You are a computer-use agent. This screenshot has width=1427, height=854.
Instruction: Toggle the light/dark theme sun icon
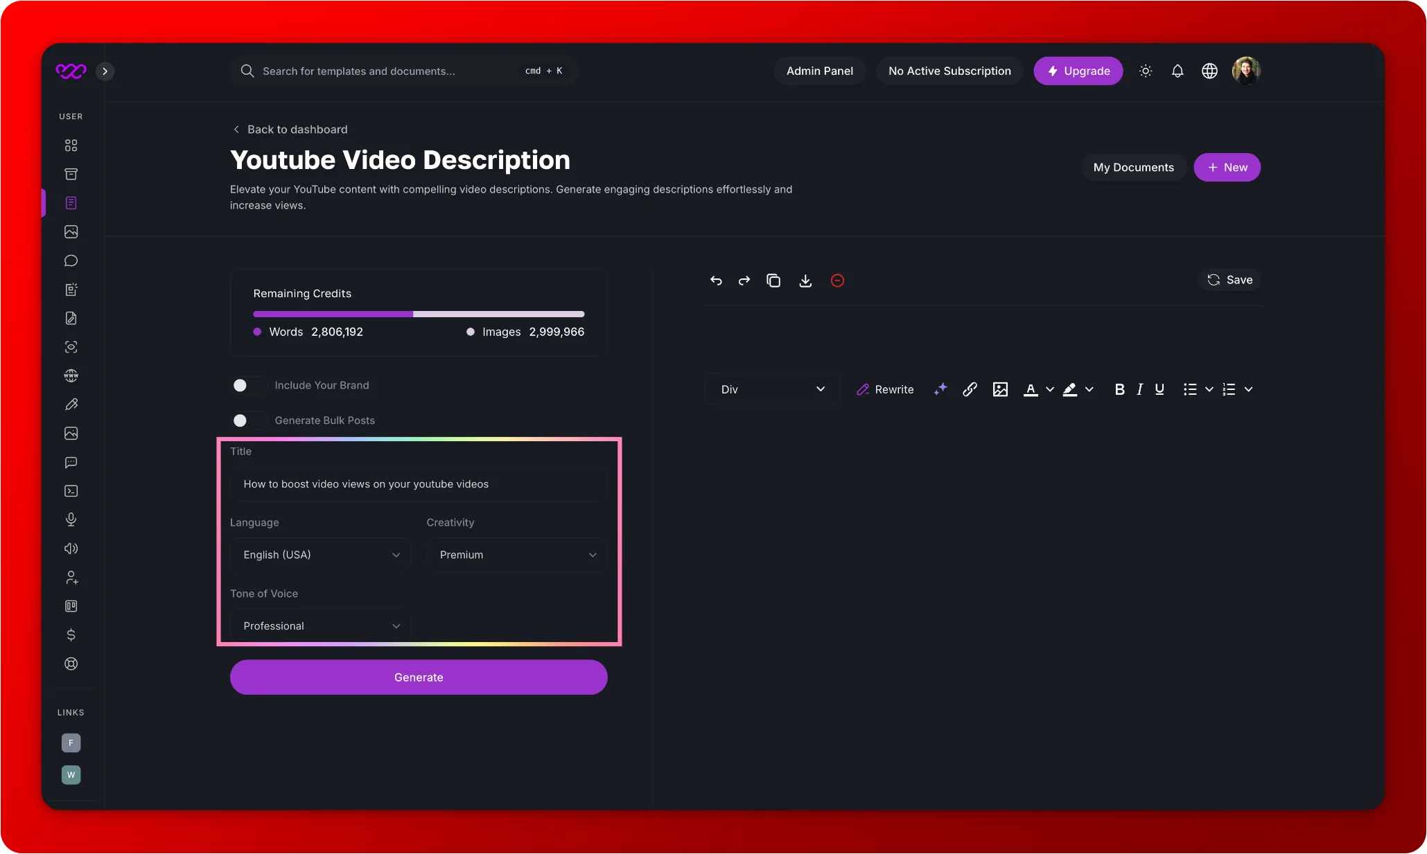[1146, 71]
